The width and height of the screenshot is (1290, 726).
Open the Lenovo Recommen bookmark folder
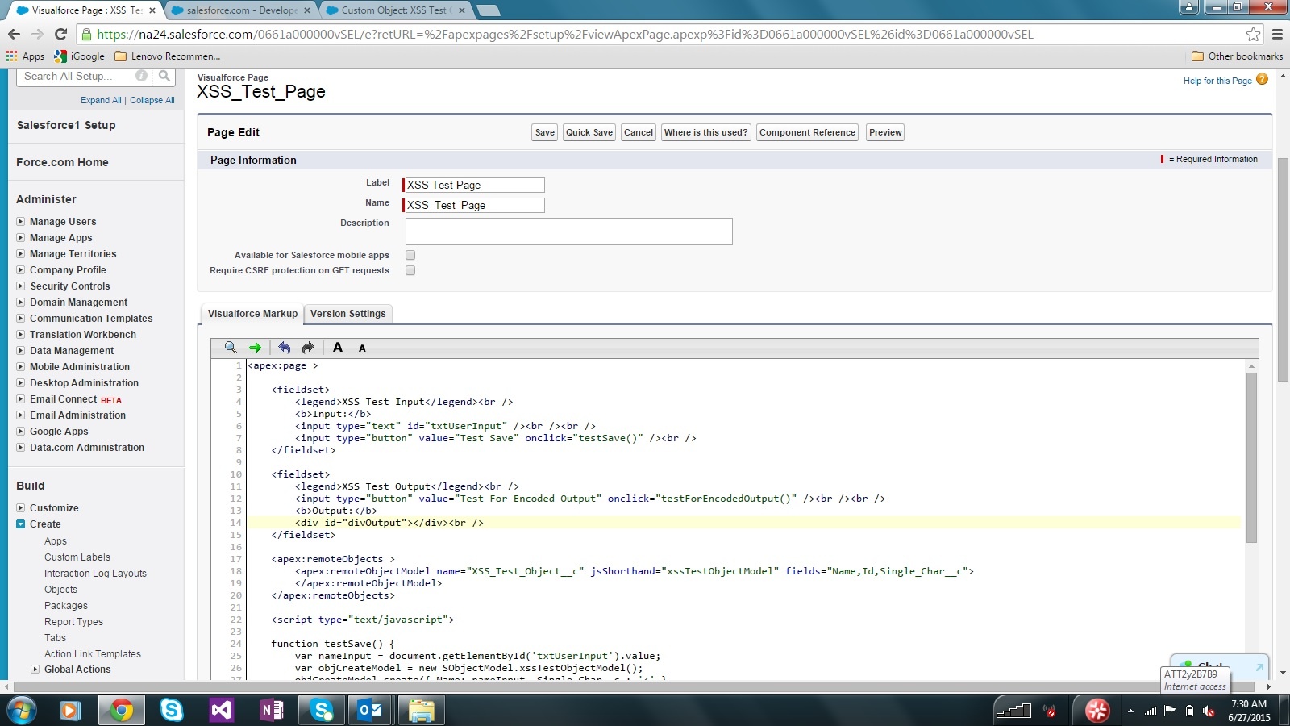pos(168,56)
